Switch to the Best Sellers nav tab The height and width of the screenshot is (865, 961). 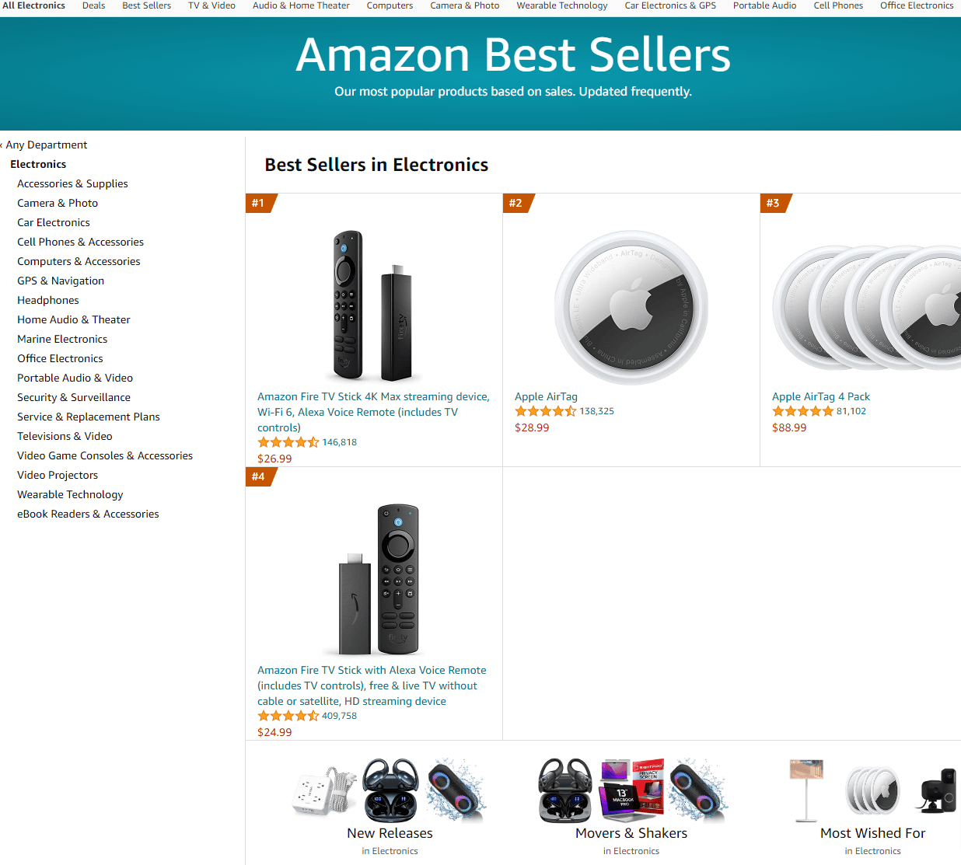click(x=146, y=5)
